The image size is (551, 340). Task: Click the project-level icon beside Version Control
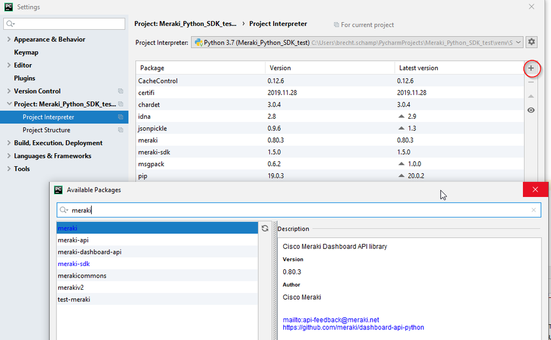point(120,91)
